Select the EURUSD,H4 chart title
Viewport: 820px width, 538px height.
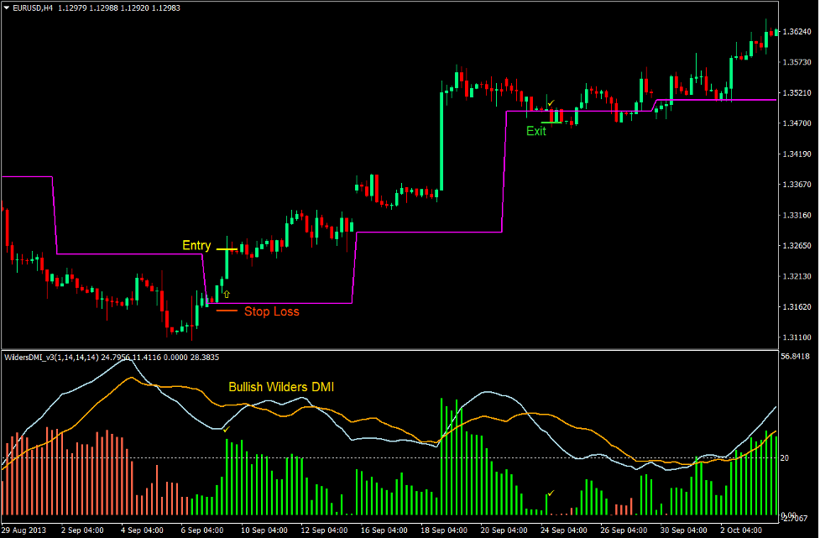31,8
